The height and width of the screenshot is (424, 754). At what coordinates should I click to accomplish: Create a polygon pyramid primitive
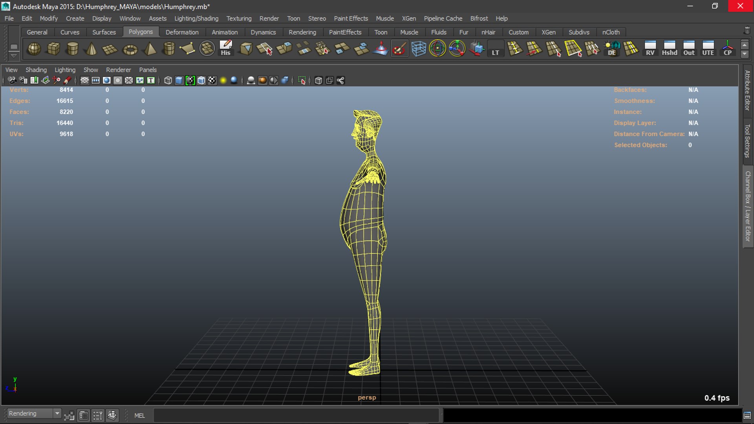point(150,49)
